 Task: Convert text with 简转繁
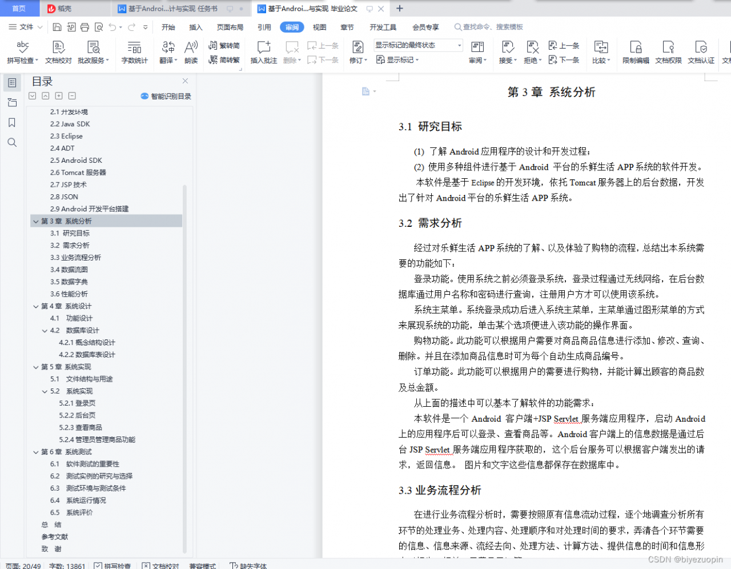(224, 59)
